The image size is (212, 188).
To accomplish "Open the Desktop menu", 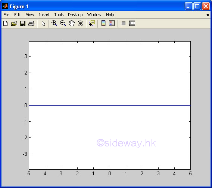I will (75, 15).
